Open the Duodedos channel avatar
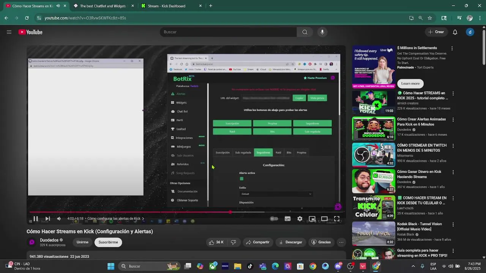The width and height of the screenshot is (486, 273). click(x=32, y=242)
